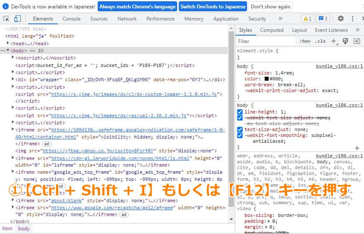Open the Console tab
Screen dimensions: 364x234
coord(72,19)
